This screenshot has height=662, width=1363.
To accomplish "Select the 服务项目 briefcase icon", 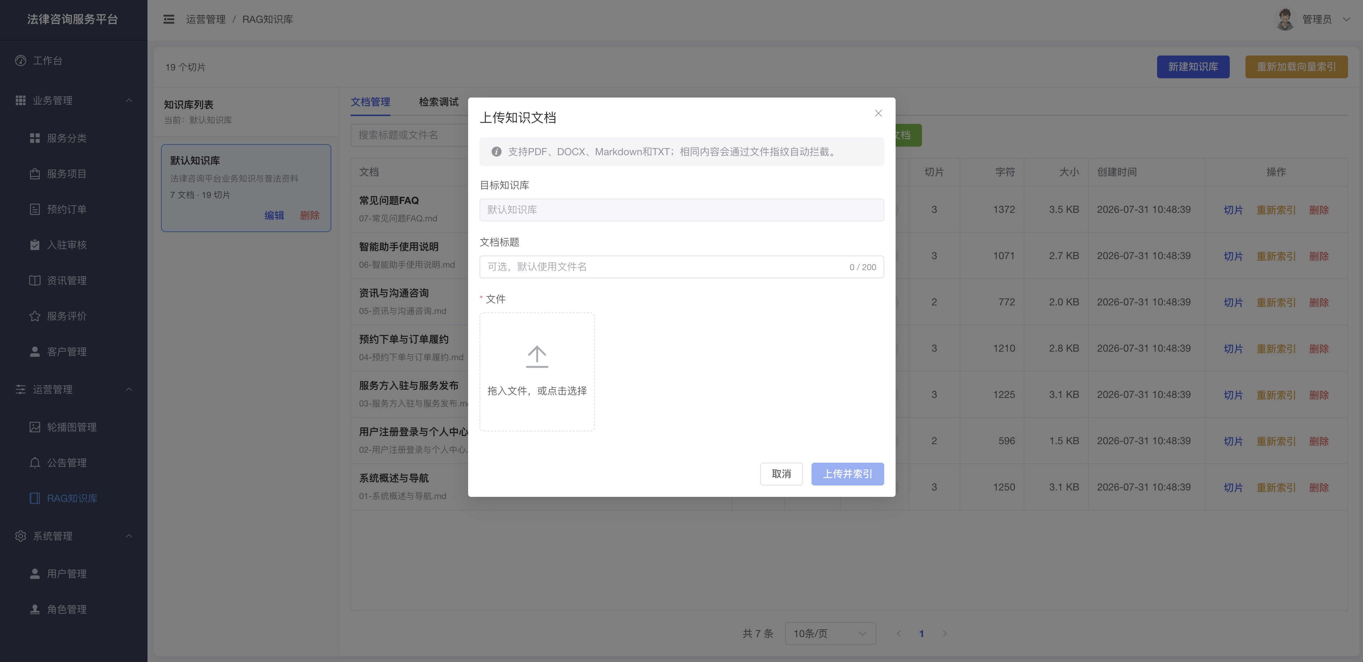I will coord(35,173).
